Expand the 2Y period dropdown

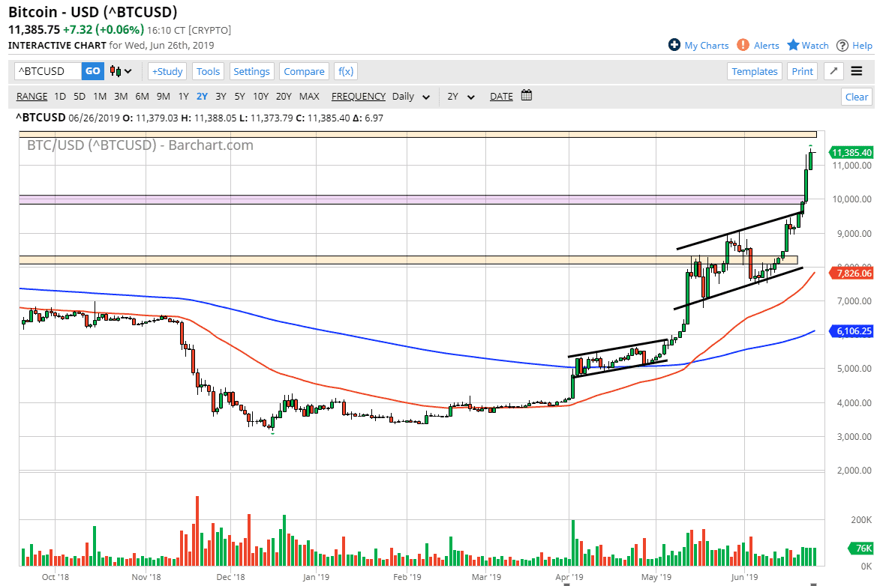[461, 97]
